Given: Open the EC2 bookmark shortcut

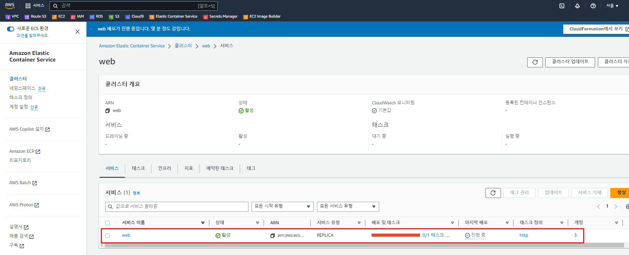Looking at the screenshot, I should click(x=58, y=17).
